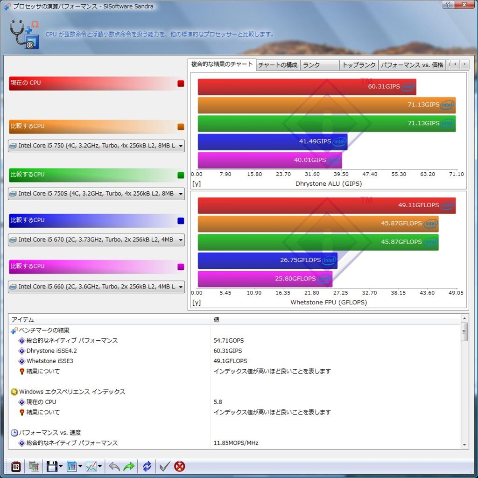Click the help question mark button
478x478 pixels.
(x=448, y=4)
